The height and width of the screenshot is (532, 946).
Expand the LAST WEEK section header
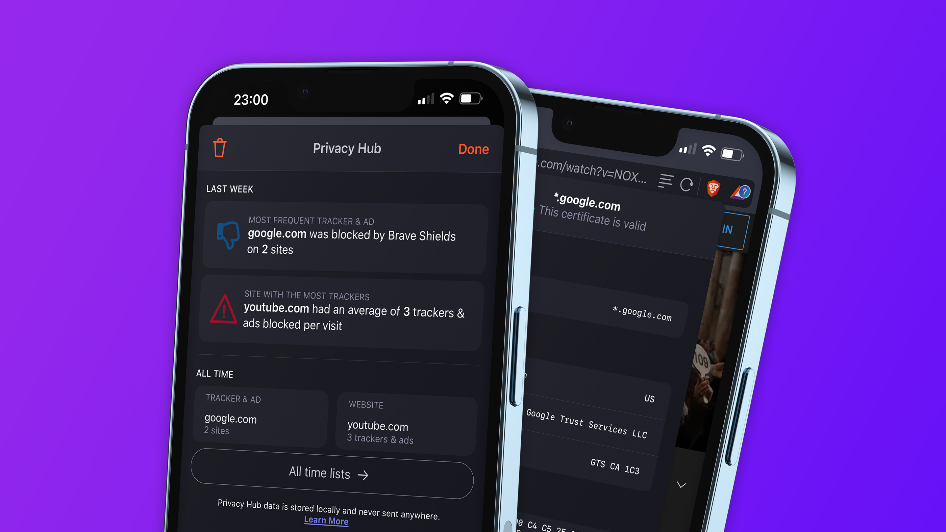[229, 189]
